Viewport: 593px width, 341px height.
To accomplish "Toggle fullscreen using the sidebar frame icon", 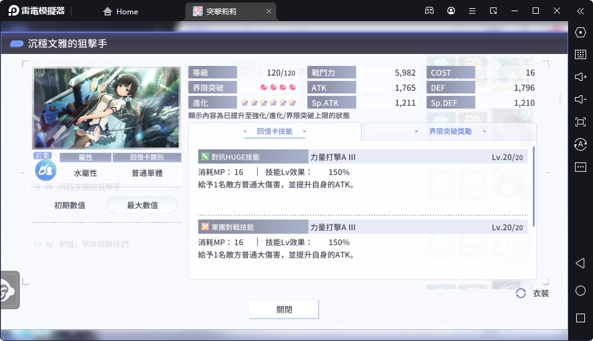I will coord(581,122).
